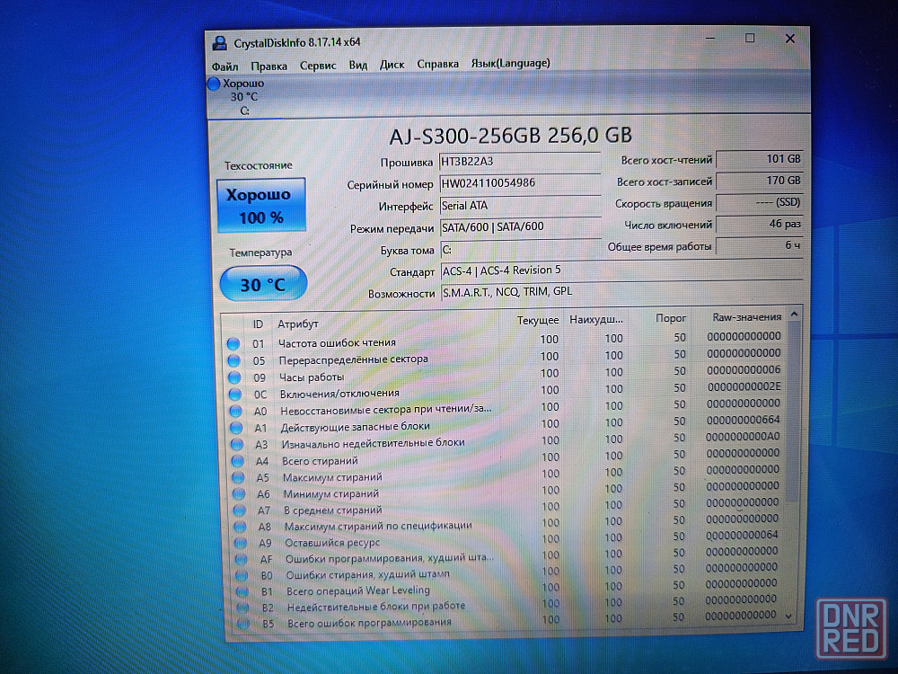Click the Прошивка field showing HT3B22A3
Viewport: 898px width, 674px height.
pyautogui.click(x=520, y=162)
